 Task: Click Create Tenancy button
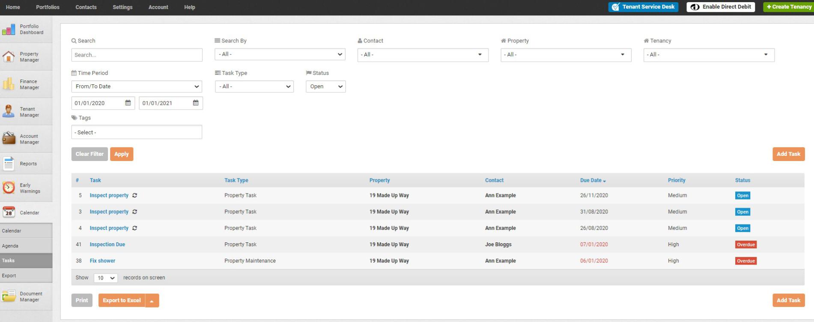coord(788,7)
